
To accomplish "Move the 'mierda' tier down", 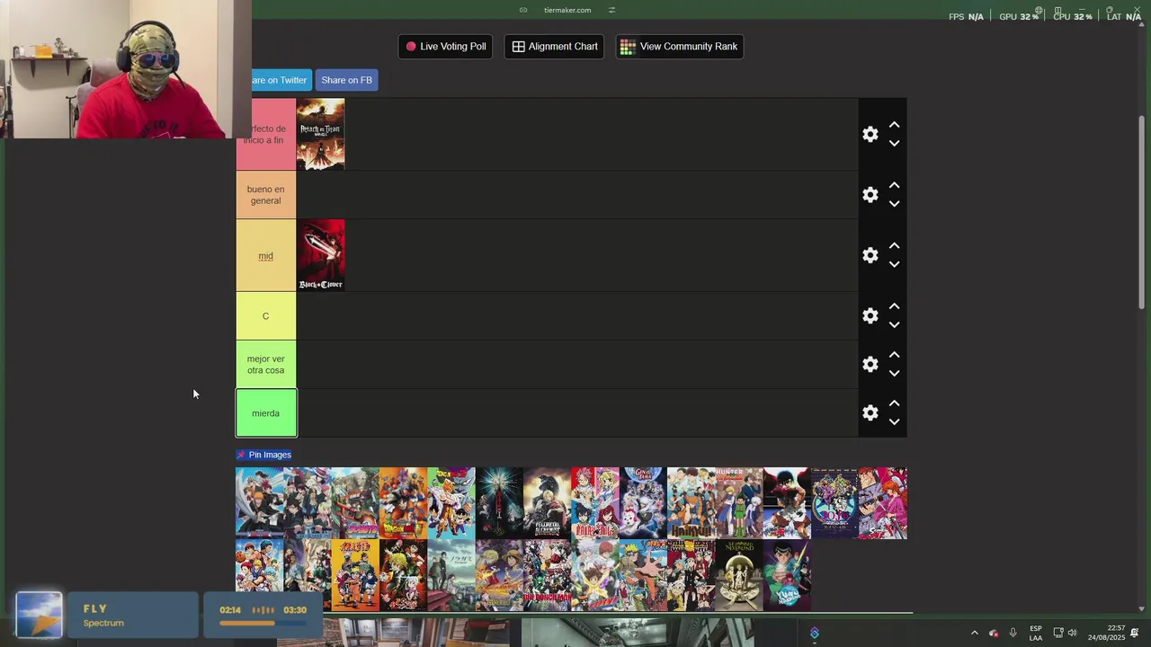I will [894, 422].
